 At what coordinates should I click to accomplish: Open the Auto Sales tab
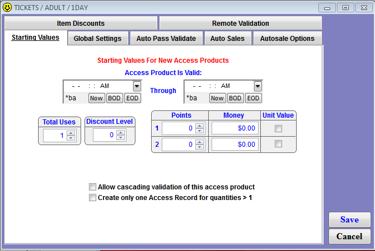(227, 39)
